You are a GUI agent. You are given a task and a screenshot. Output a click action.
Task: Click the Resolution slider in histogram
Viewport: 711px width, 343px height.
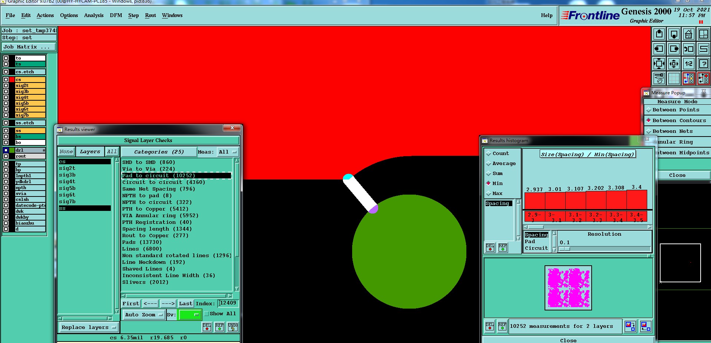605,249
